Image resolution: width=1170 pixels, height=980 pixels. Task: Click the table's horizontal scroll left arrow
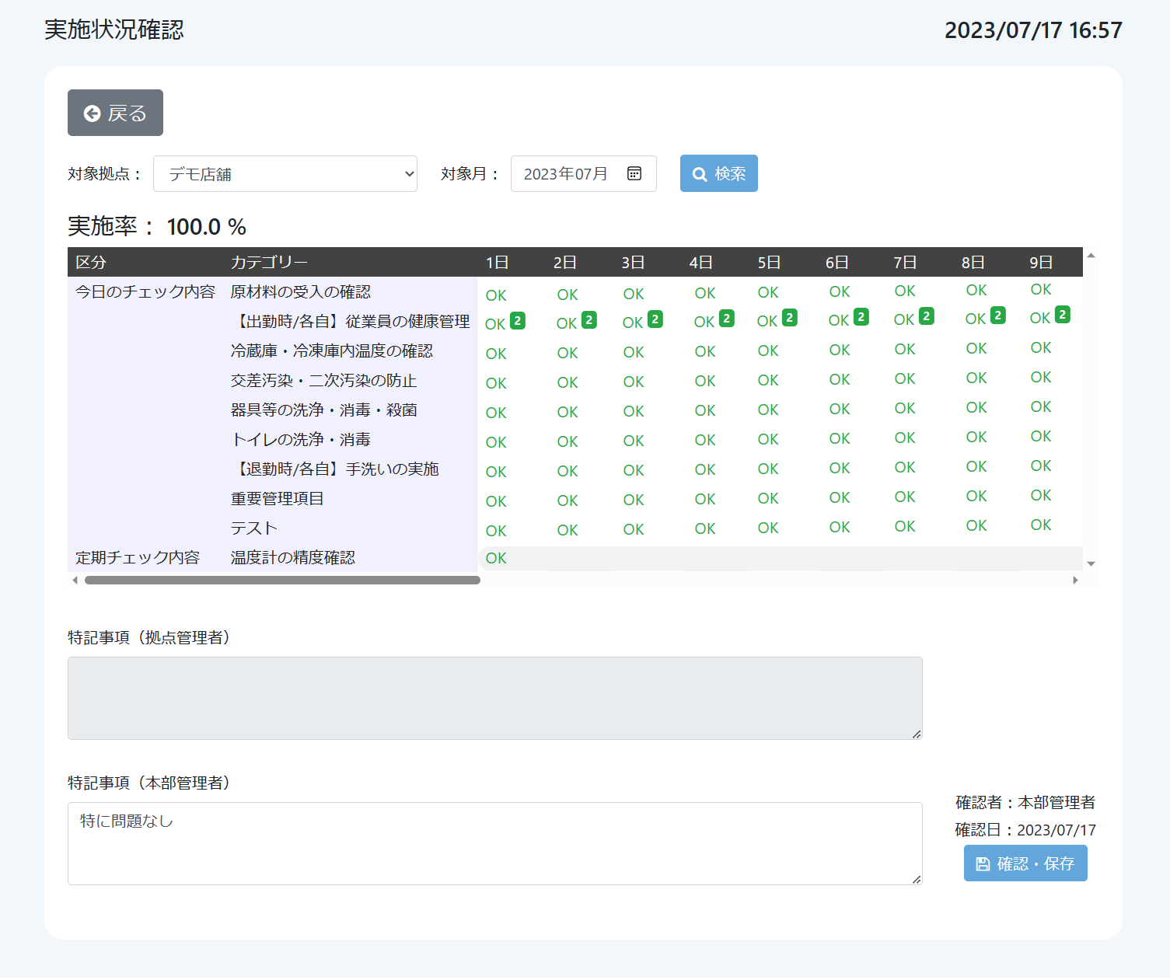(75, 580)
